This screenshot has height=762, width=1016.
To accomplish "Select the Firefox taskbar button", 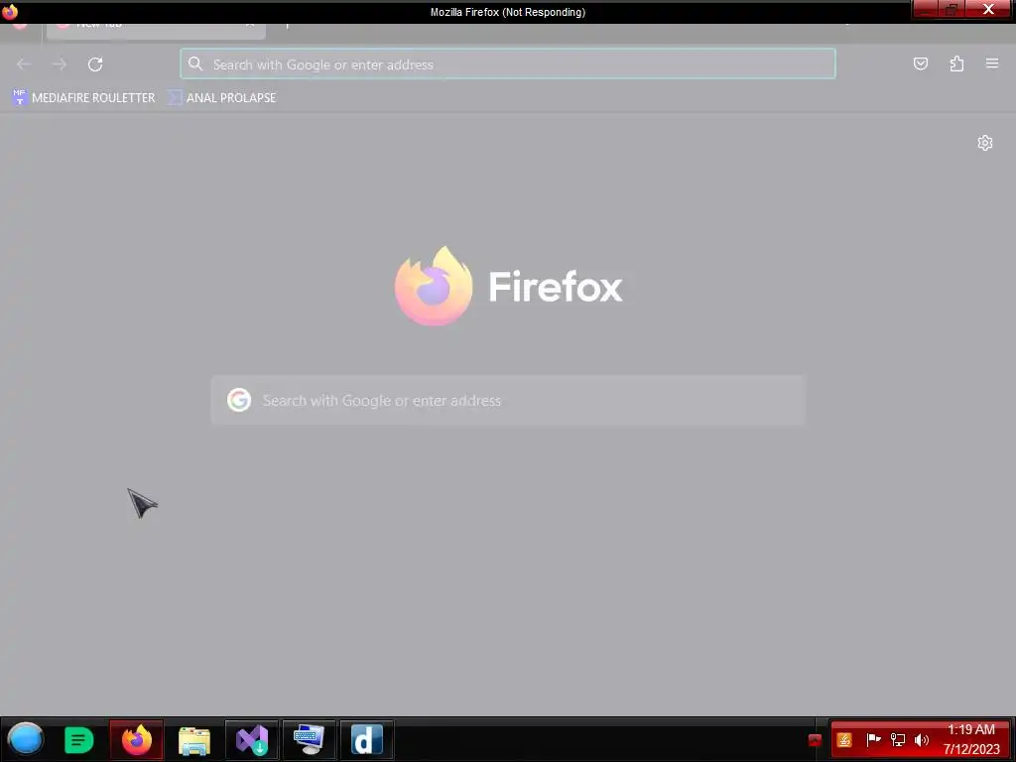I will tap(136, 739).
